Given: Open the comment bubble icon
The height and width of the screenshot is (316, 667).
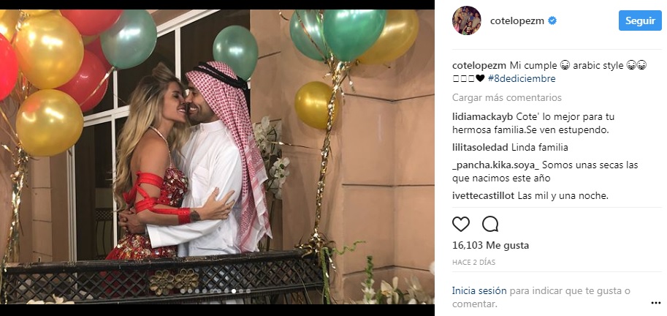Looking at the screenshot, I should point(490,224).
